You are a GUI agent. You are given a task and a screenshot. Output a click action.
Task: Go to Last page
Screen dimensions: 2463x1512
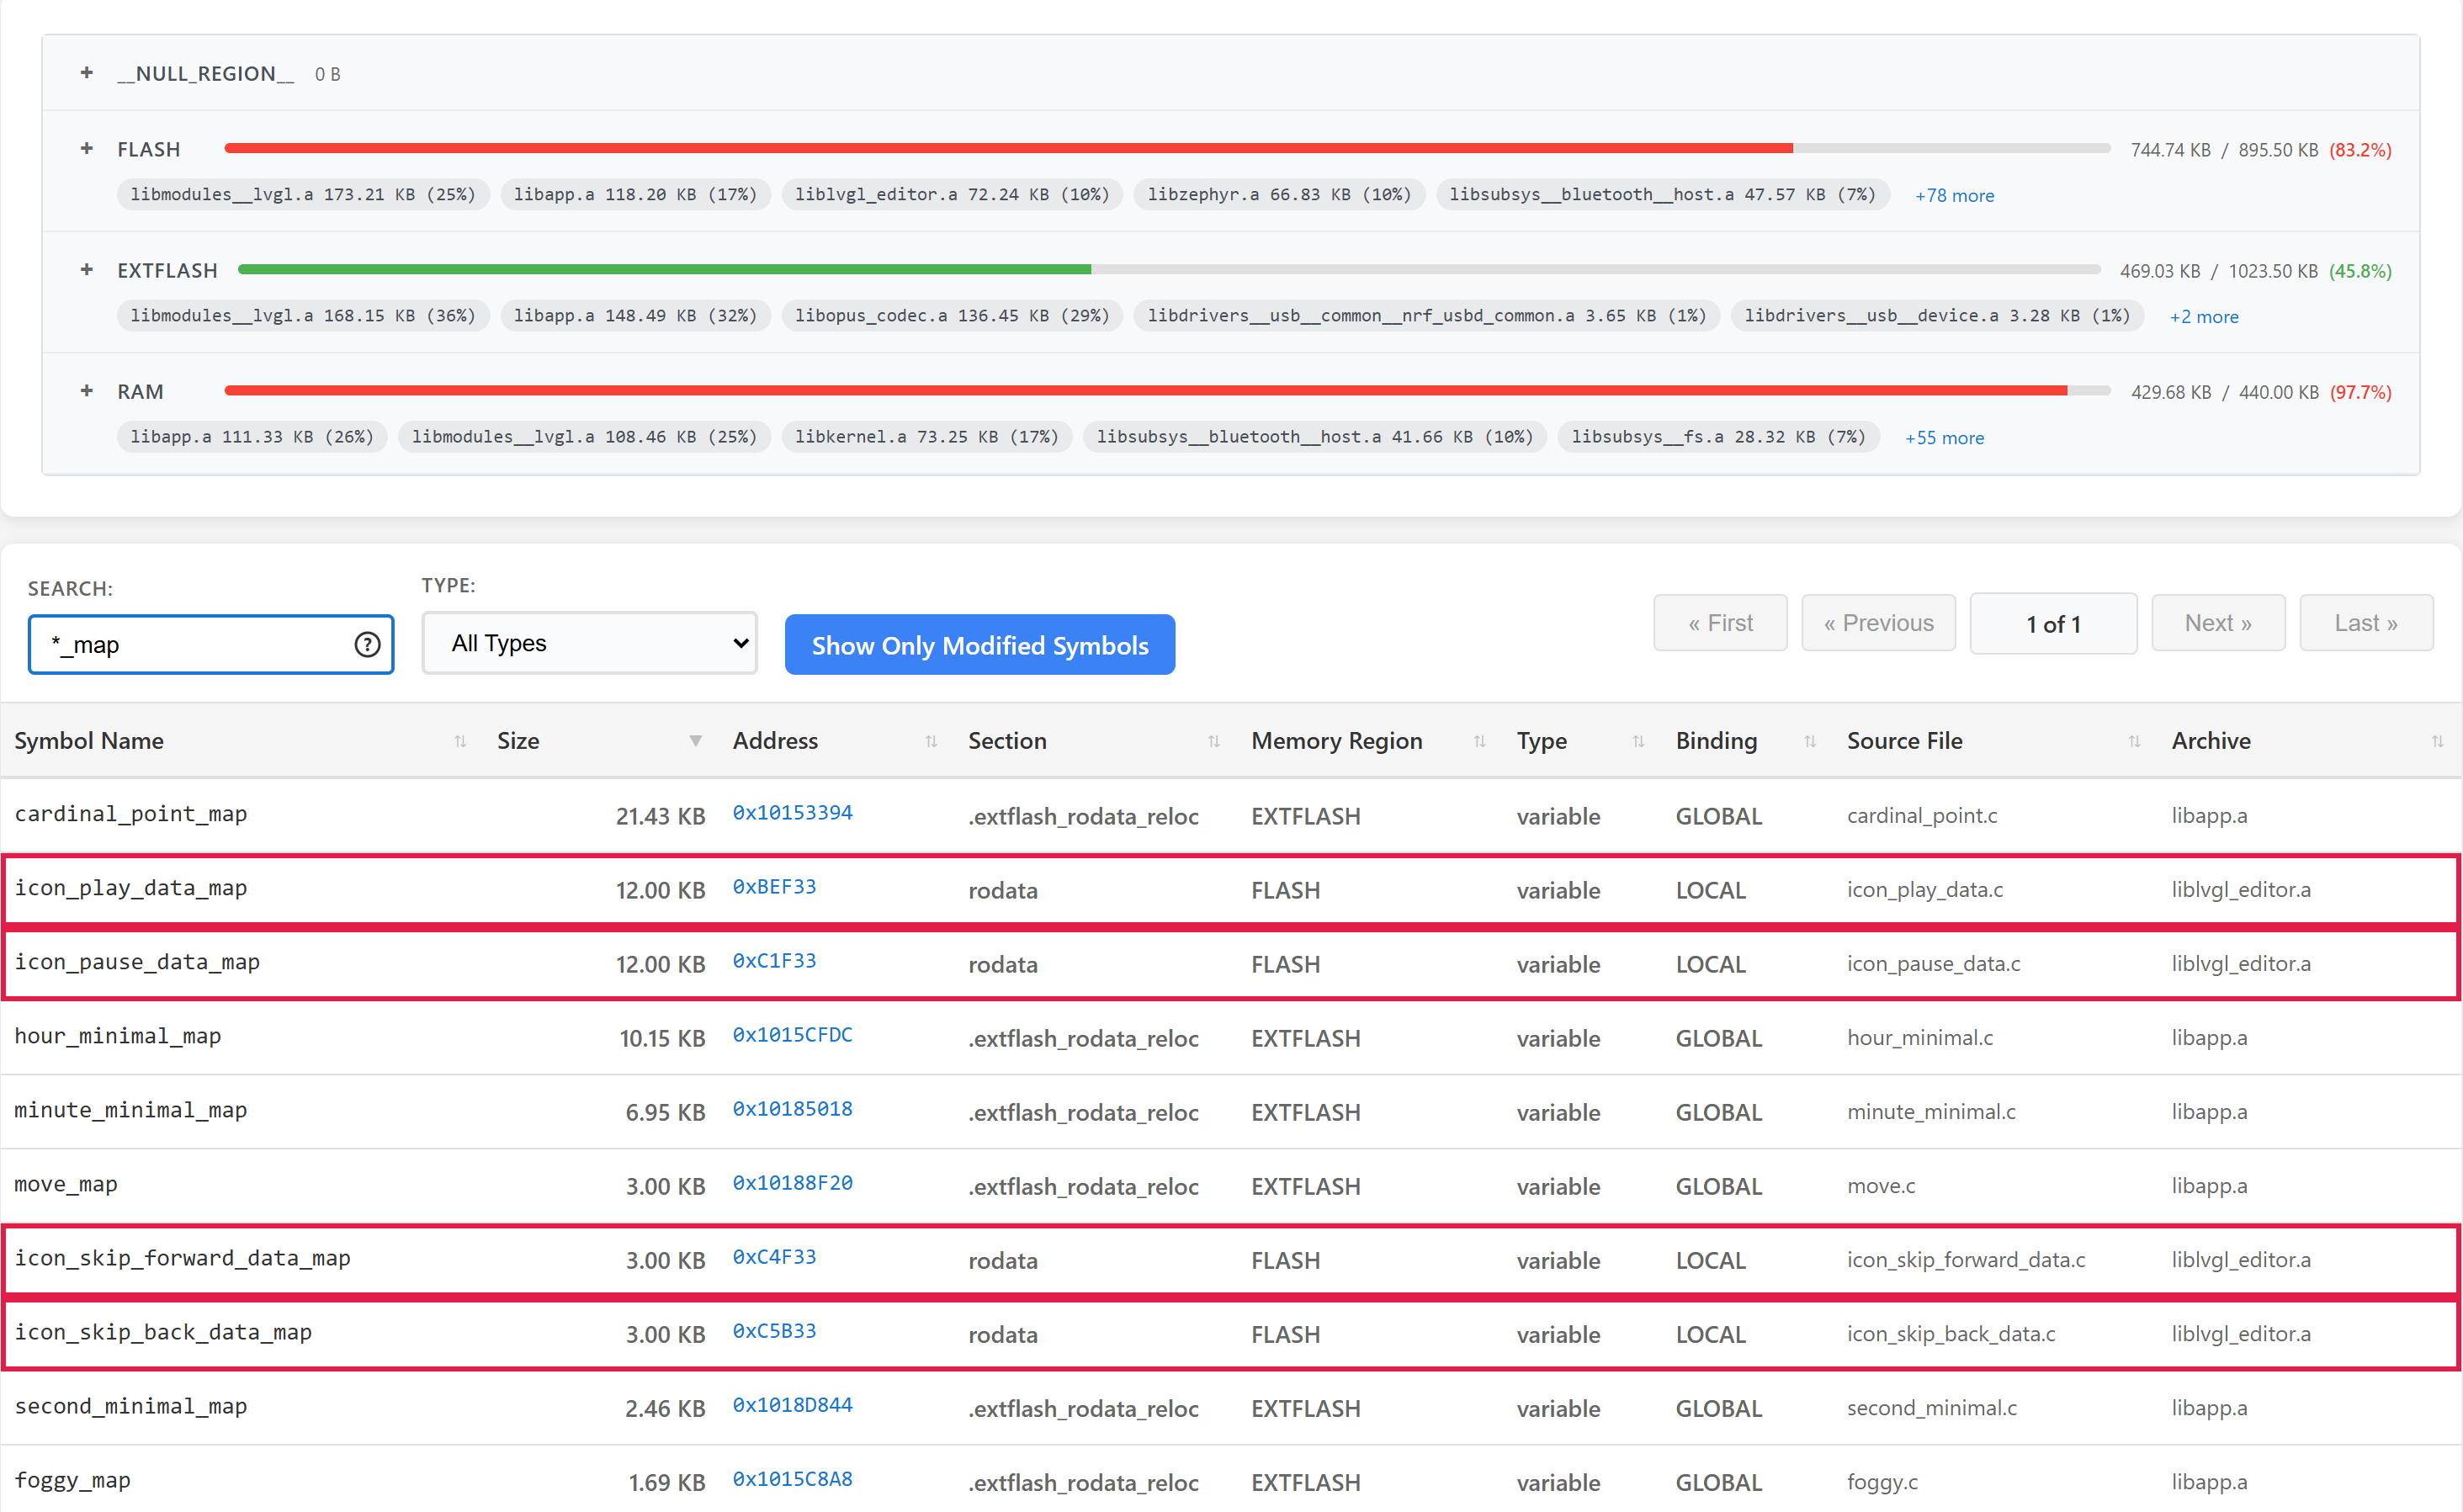[2366, 623]
